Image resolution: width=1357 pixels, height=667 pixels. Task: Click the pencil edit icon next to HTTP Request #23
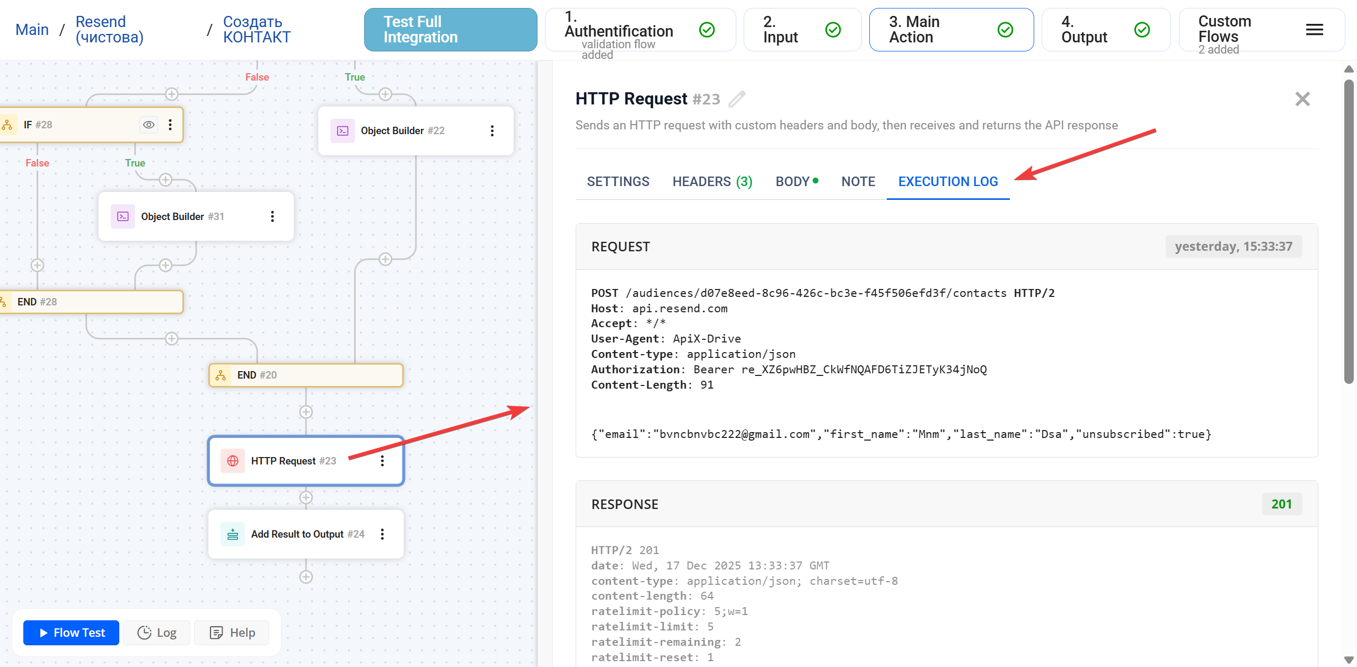[737, 99]
